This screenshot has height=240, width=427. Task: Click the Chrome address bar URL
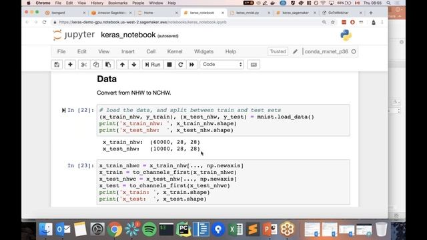143,22
